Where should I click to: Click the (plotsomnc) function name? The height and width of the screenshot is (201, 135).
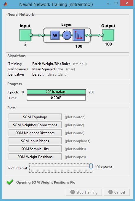coord(74,125)
